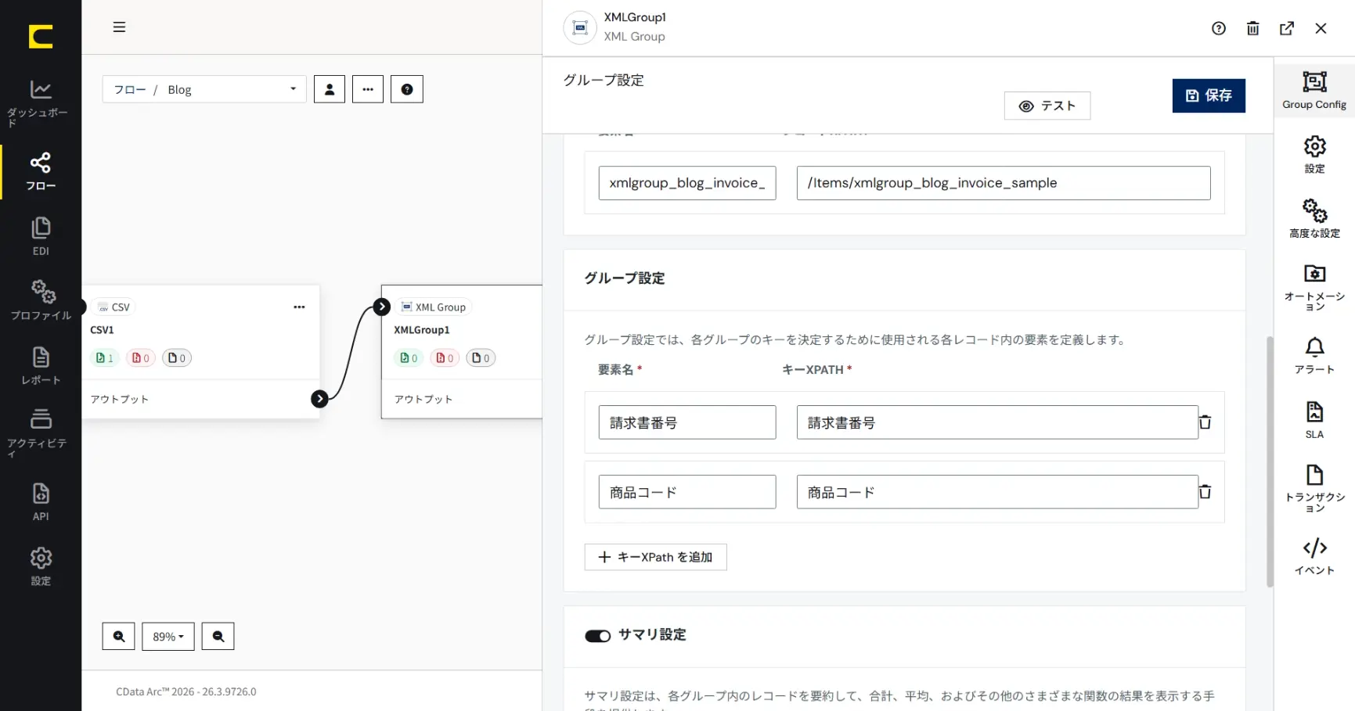Click the xmlgroup_blog_invoice_ element name field
The height and width of the screenshot is (711, 1355).
pyautogui.click(x=687, y=183)
